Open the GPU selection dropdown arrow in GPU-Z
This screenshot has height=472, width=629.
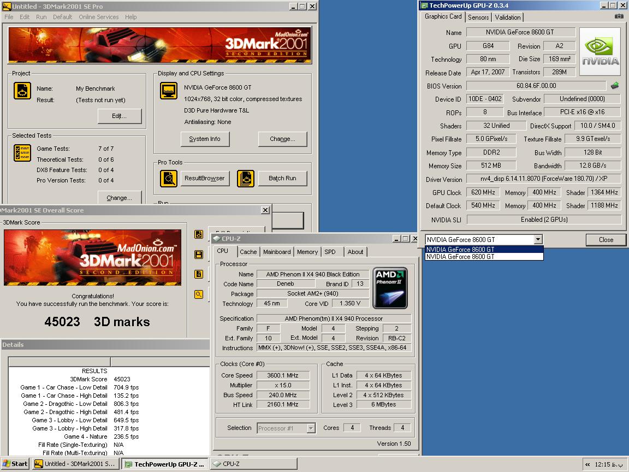pyautogui.click(x=538, y=240)
